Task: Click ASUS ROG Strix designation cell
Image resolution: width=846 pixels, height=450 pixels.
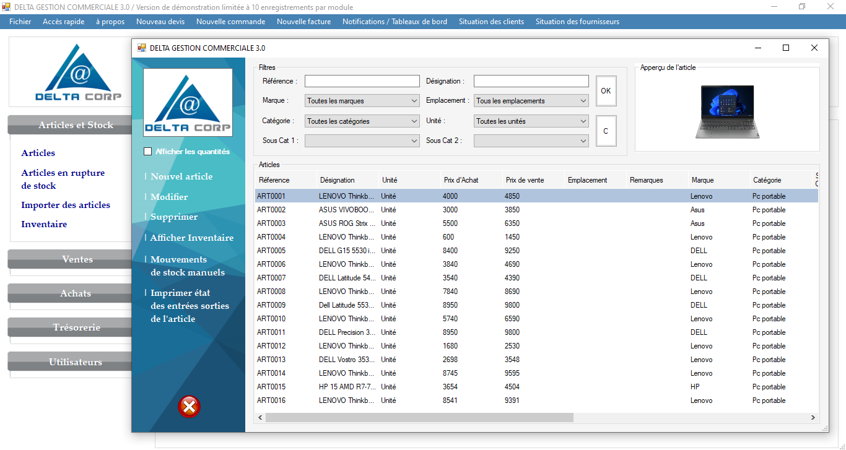Action: click(347, 223)
